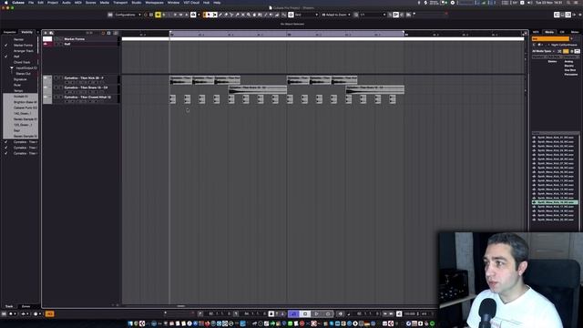Open the Transport menu

click(x=120, y=3)
